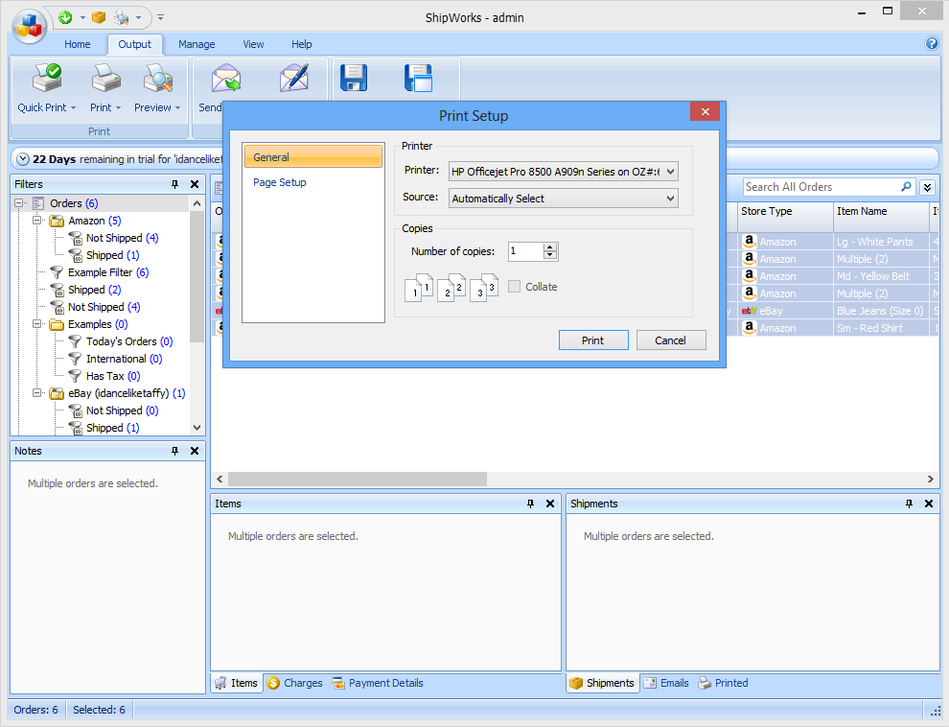Open the Print ribbon button dropdown arrow
The width and height of the screenshot is (949, 727).
118,107
